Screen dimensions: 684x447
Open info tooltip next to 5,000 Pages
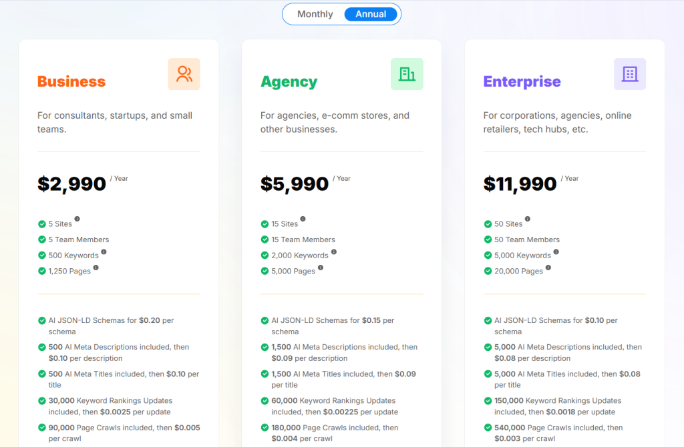(321, 268)
